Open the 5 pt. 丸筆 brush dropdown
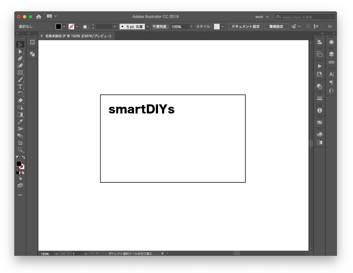Screen dimensions: 353x273 [148, 27]
